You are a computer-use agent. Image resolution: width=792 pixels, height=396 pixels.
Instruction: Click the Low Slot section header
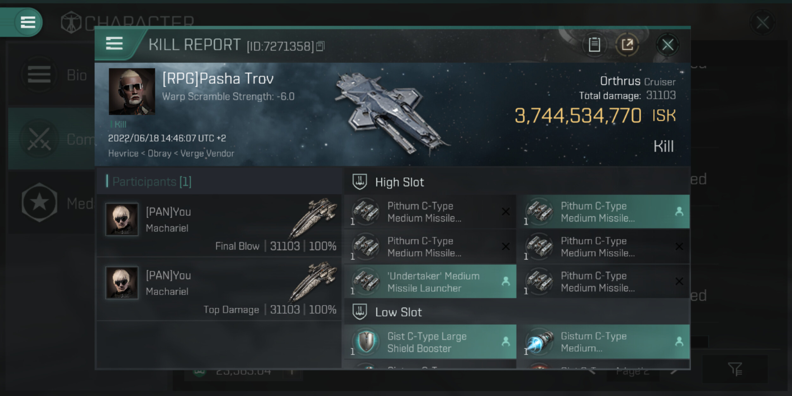[398, 312]
